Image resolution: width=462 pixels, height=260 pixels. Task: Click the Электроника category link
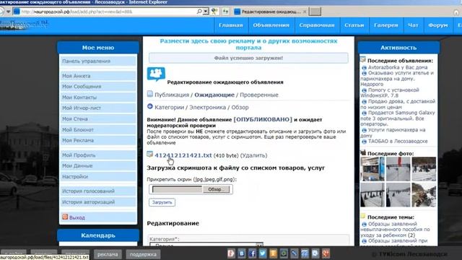pyautogui.click(x=207, y=108)
